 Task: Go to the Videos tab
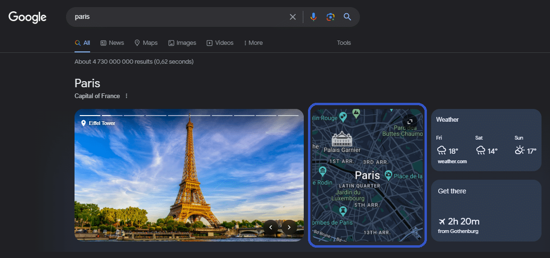pyautogui.click(x=220, y=43)
